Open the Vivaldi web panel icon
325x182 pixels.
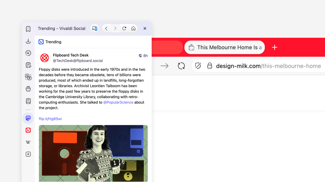coord(28,130)
